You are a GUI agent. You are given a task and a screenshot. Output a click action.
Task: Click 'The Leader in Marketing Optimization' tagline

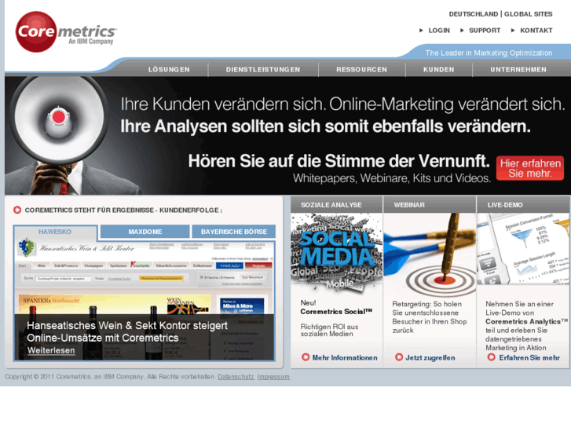[x=489, y=53]
